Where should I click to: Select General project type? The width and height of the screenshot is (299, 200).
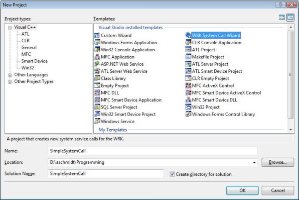[x=29, y=47]
